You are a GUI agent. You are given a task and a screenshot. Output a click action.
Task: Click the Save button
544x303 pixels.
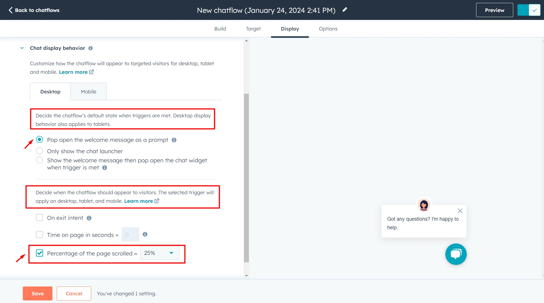click(37, 293)
